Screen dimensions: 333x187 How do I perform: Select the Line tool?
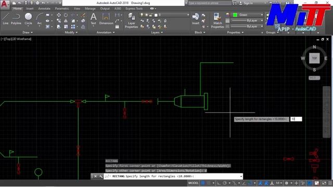pos(6,19)
